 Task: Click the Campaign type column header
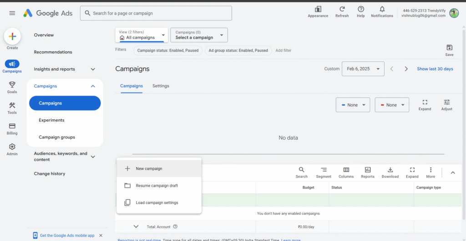click(429, 187)
